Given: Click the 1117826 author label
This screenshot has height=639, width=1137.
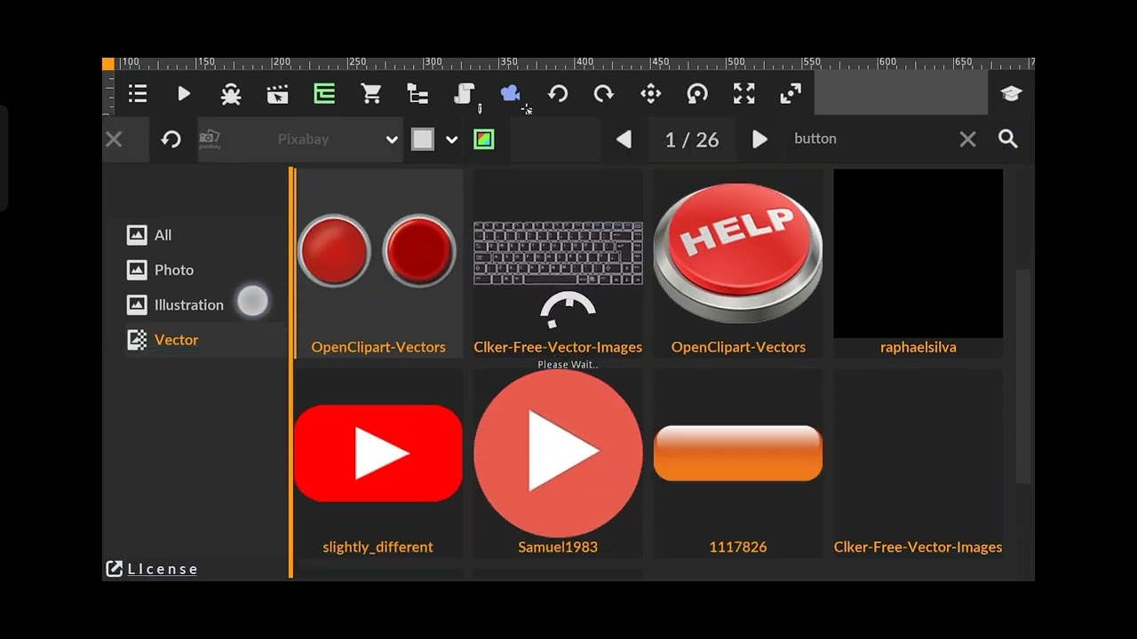Looking at the screenshot, I should pos(738,547).
